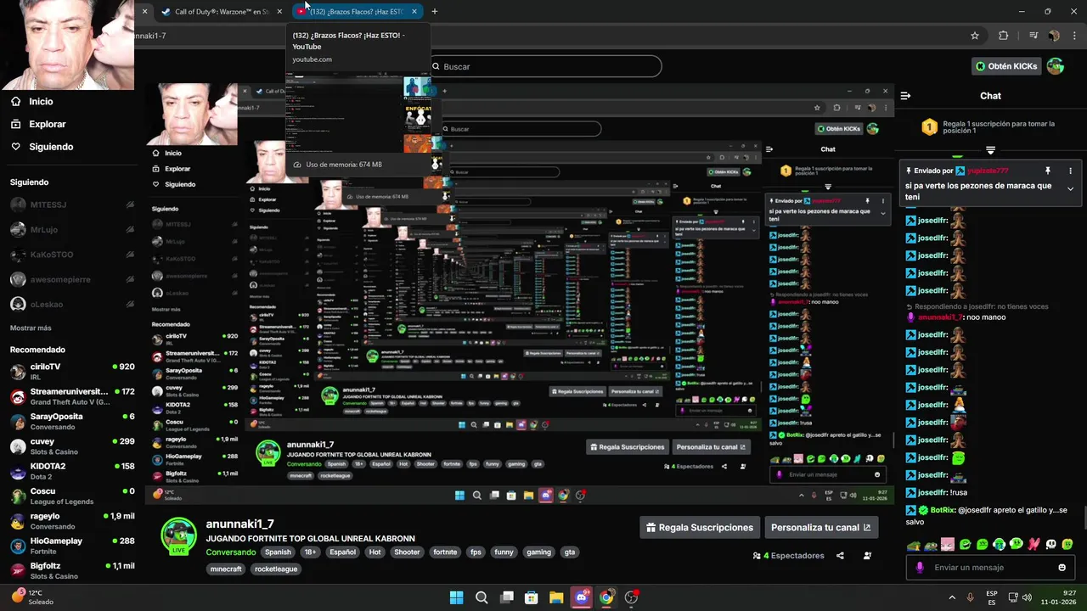Image resolution: width=1087 pixels, height=611 pixels.
Task: Click the collapse chat panel icon
Action: pos(905,96)
